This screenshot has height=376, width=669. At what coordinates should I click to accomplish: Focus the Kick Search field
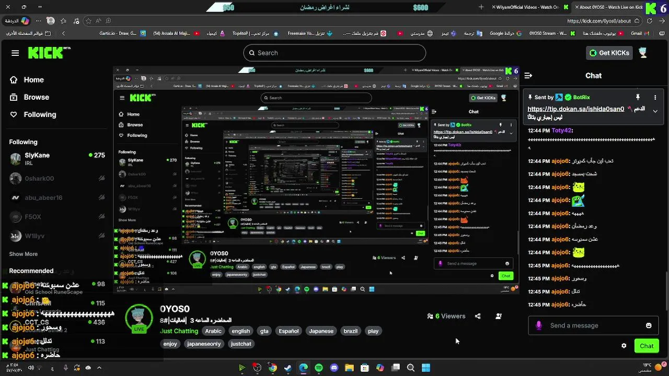334,53
